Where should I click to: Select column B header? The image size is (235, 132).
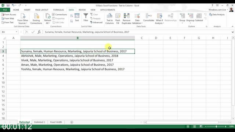click(77, 38)
